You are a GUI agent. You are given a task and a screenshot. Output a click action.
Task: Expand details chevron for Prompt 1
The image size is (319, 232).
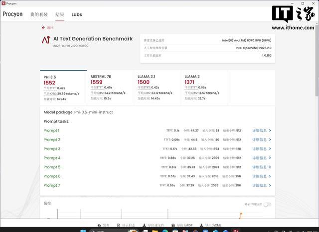(x=270, y=130)
